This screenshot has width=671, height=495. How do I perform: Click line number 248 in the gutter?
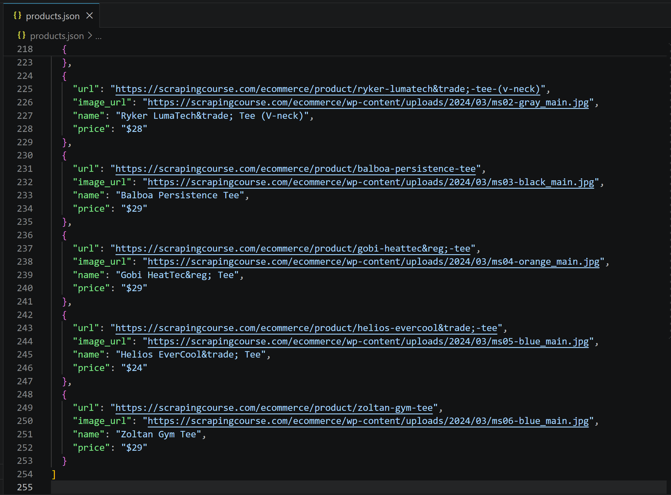25,395
